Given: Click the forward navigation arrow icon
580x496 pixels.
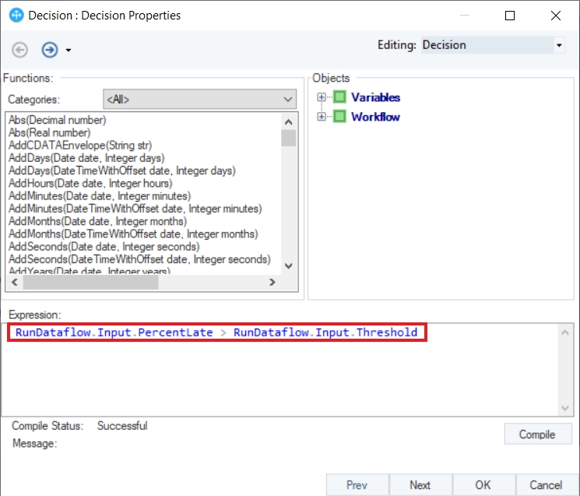Looking at the screenshot, I should click(x=50, y=50).
